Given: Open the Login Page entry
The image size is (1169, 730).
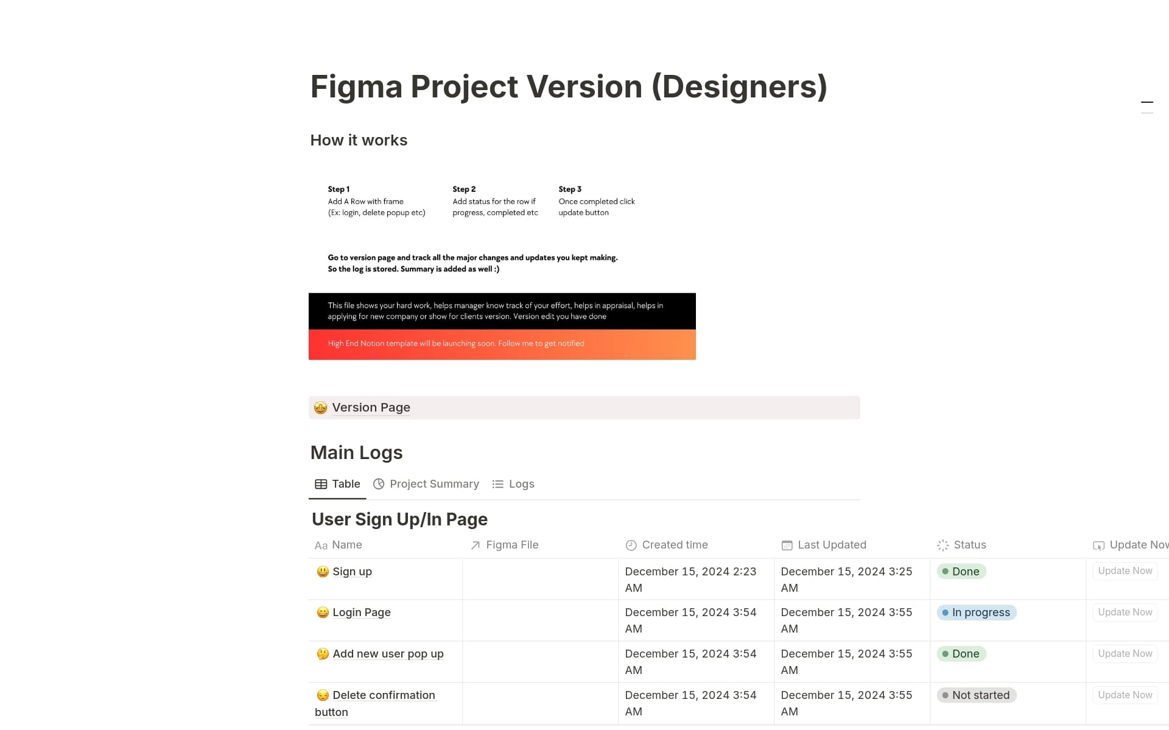Looking at the screenshot, I should click(362, 612).
